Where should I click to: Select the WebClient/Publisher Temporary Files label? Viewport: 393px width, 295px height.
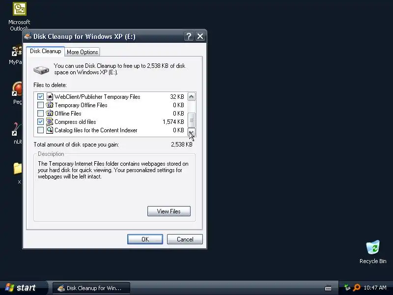point(97,97)
